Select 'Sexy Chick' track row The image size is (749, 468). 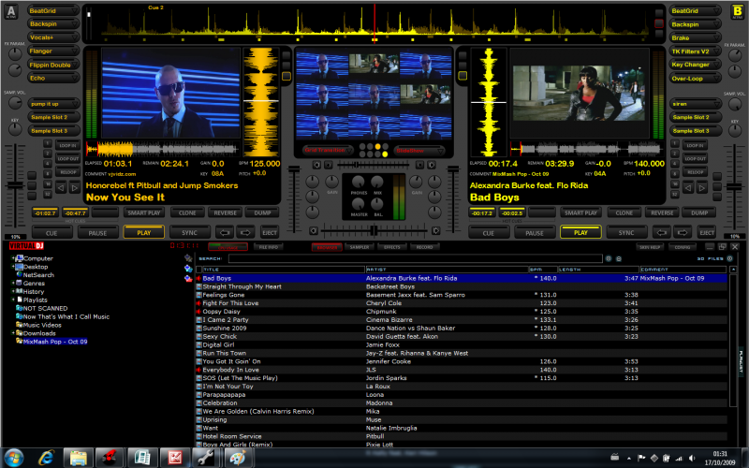462,337
